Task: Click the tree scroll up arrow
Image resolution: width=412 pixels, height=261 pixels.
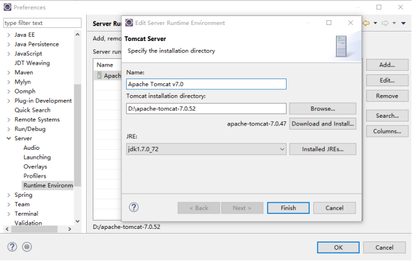Action: (77, 34)
